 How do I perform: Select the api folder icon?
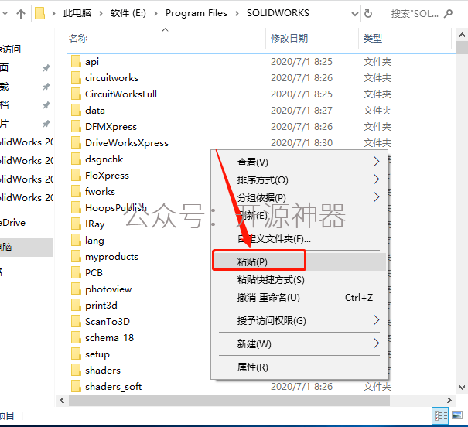point(76,61)
